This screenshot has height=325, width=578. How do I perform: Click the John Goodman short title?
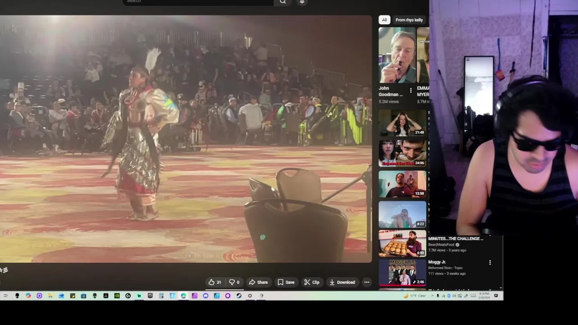(x=391, y=91)
